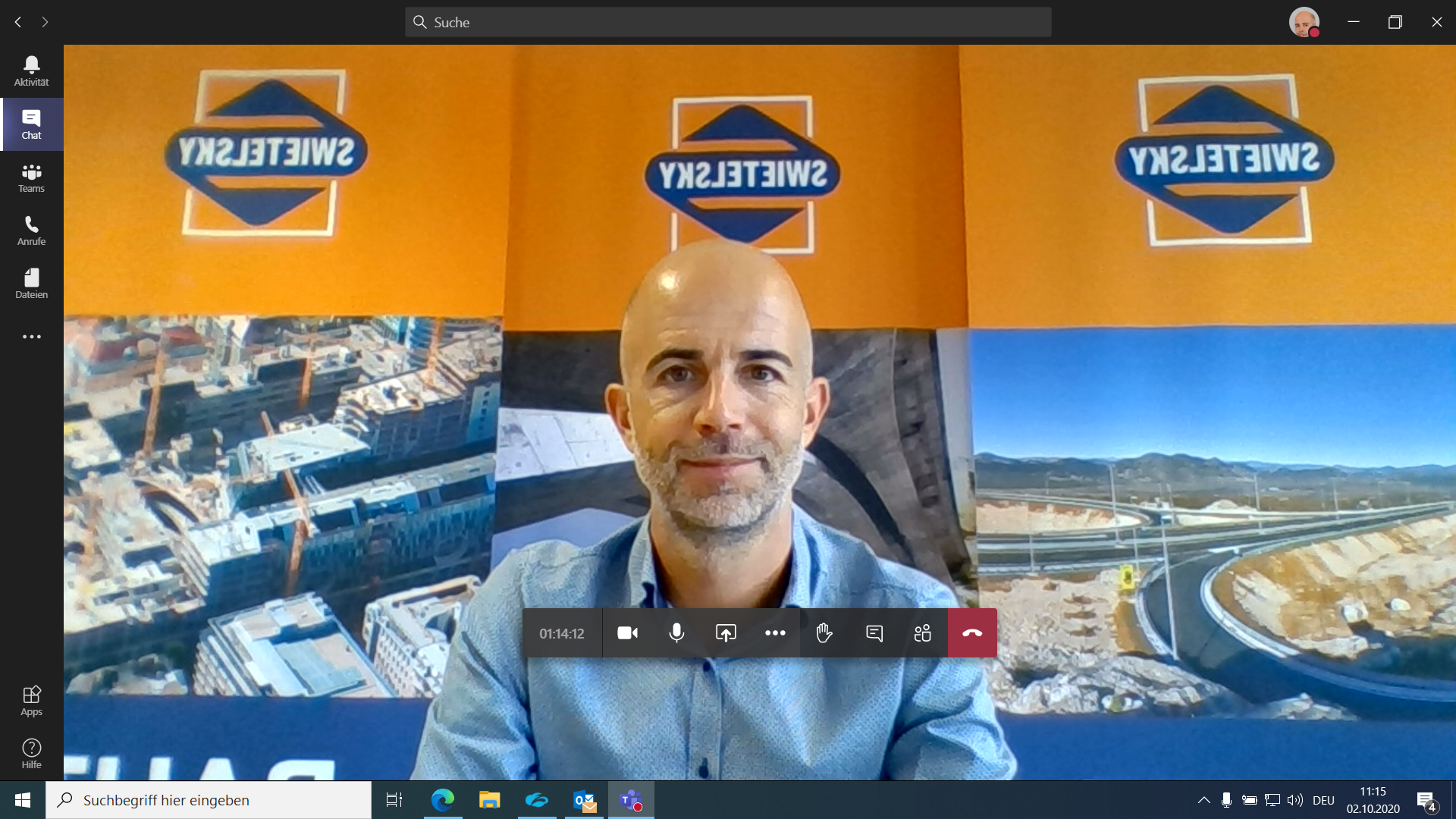Open the blue bird app on taskbar
Screen dimensions: 1456x819
point(536,800)
